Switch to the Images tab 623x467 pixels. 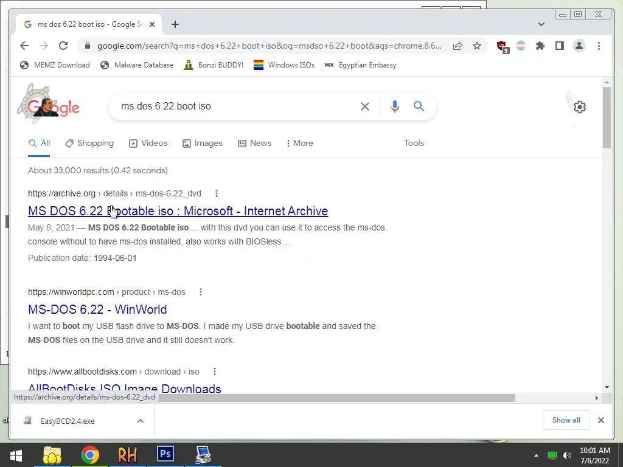202,144
